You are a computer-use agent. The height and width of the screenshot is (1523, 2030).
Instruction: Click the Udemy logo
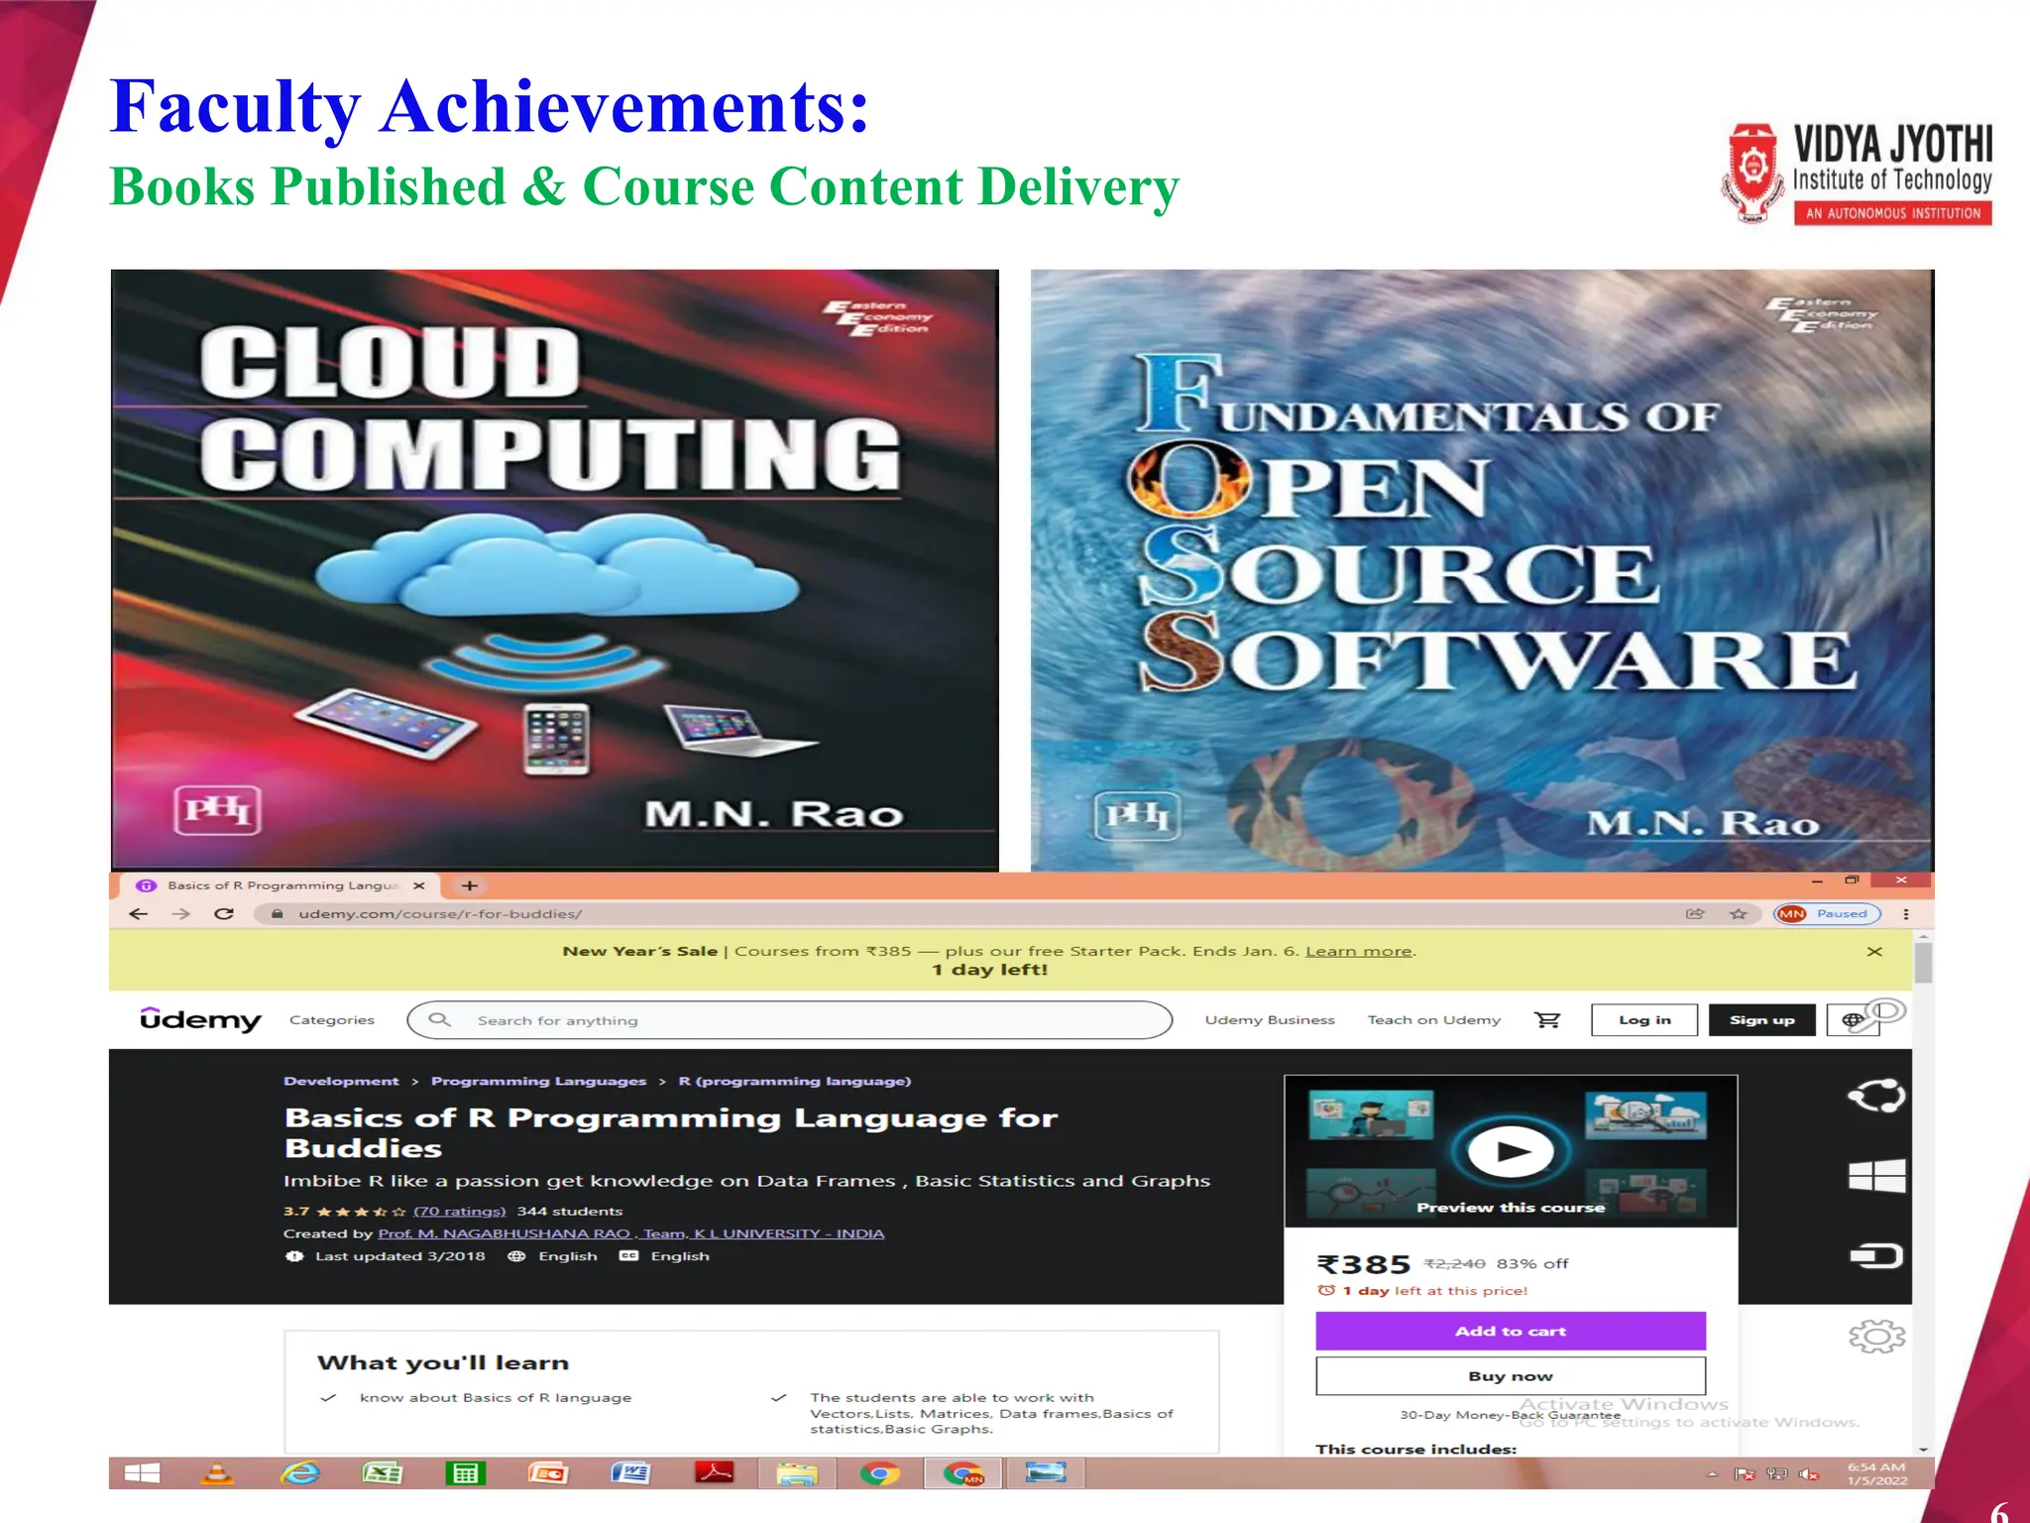click(200, 1019)
